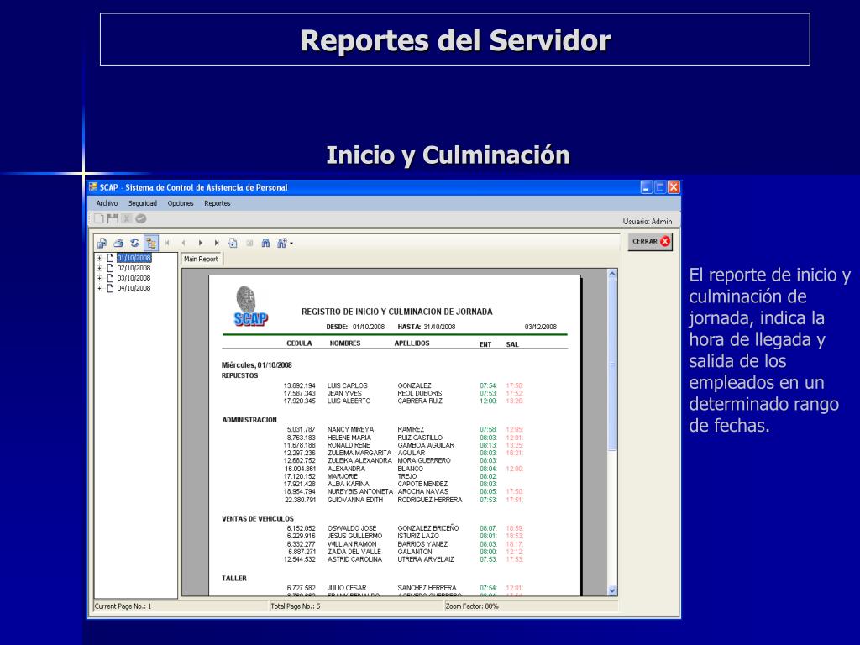Select the Main Report tab
Viewport: 860px width, 645px height.
coord(201,259)
